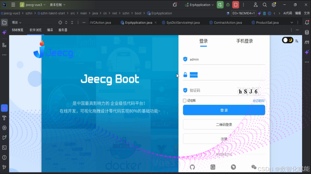Refresh the hSJ6 captcha image

[249, 91]
